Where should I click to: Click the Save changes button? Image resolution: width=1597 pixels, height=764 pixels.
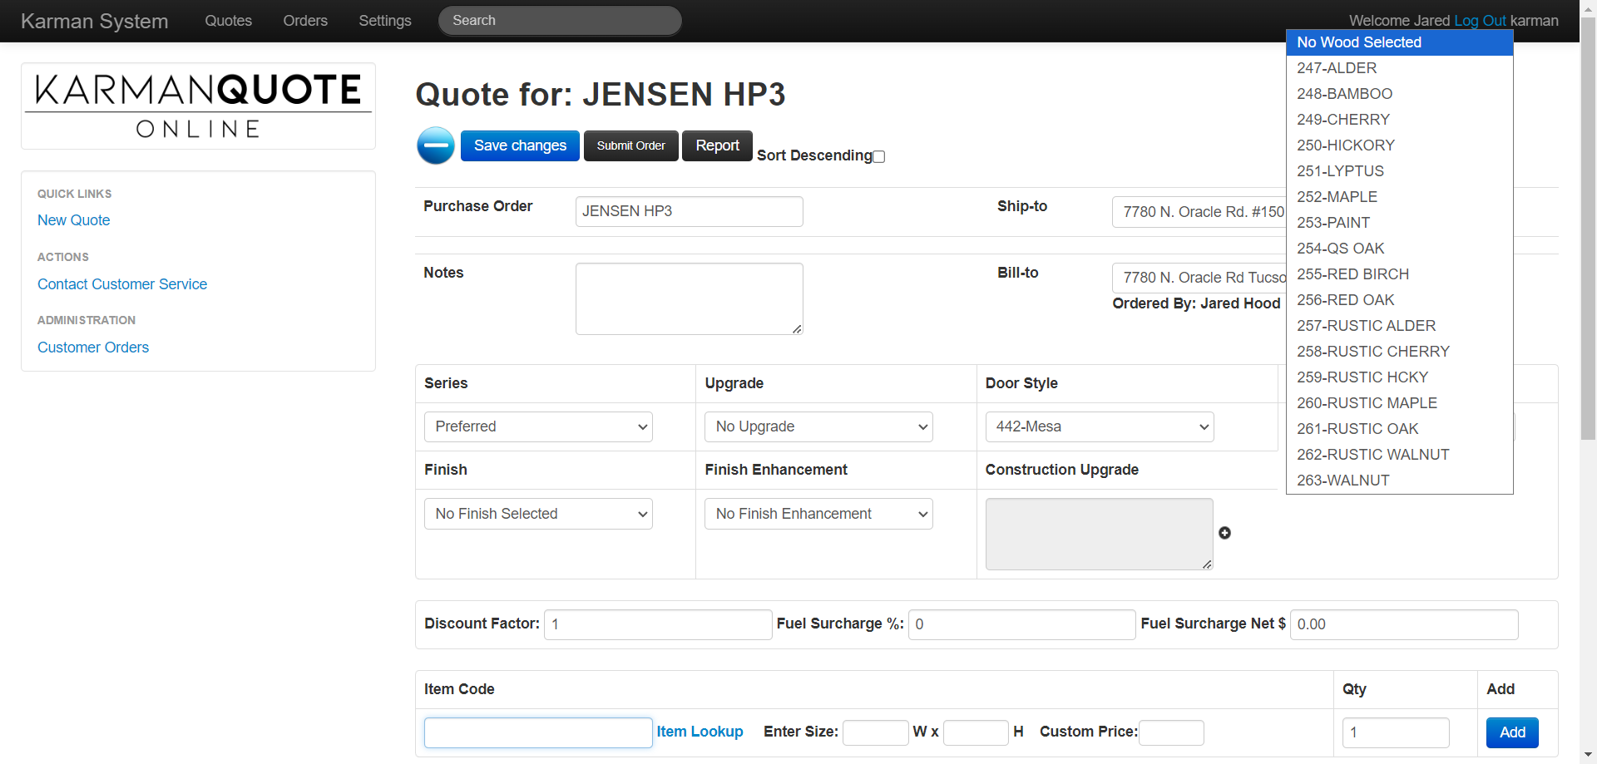520,145
